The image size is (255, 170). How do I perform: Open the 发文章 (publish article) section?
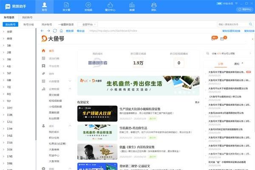(x=66, y=6)
